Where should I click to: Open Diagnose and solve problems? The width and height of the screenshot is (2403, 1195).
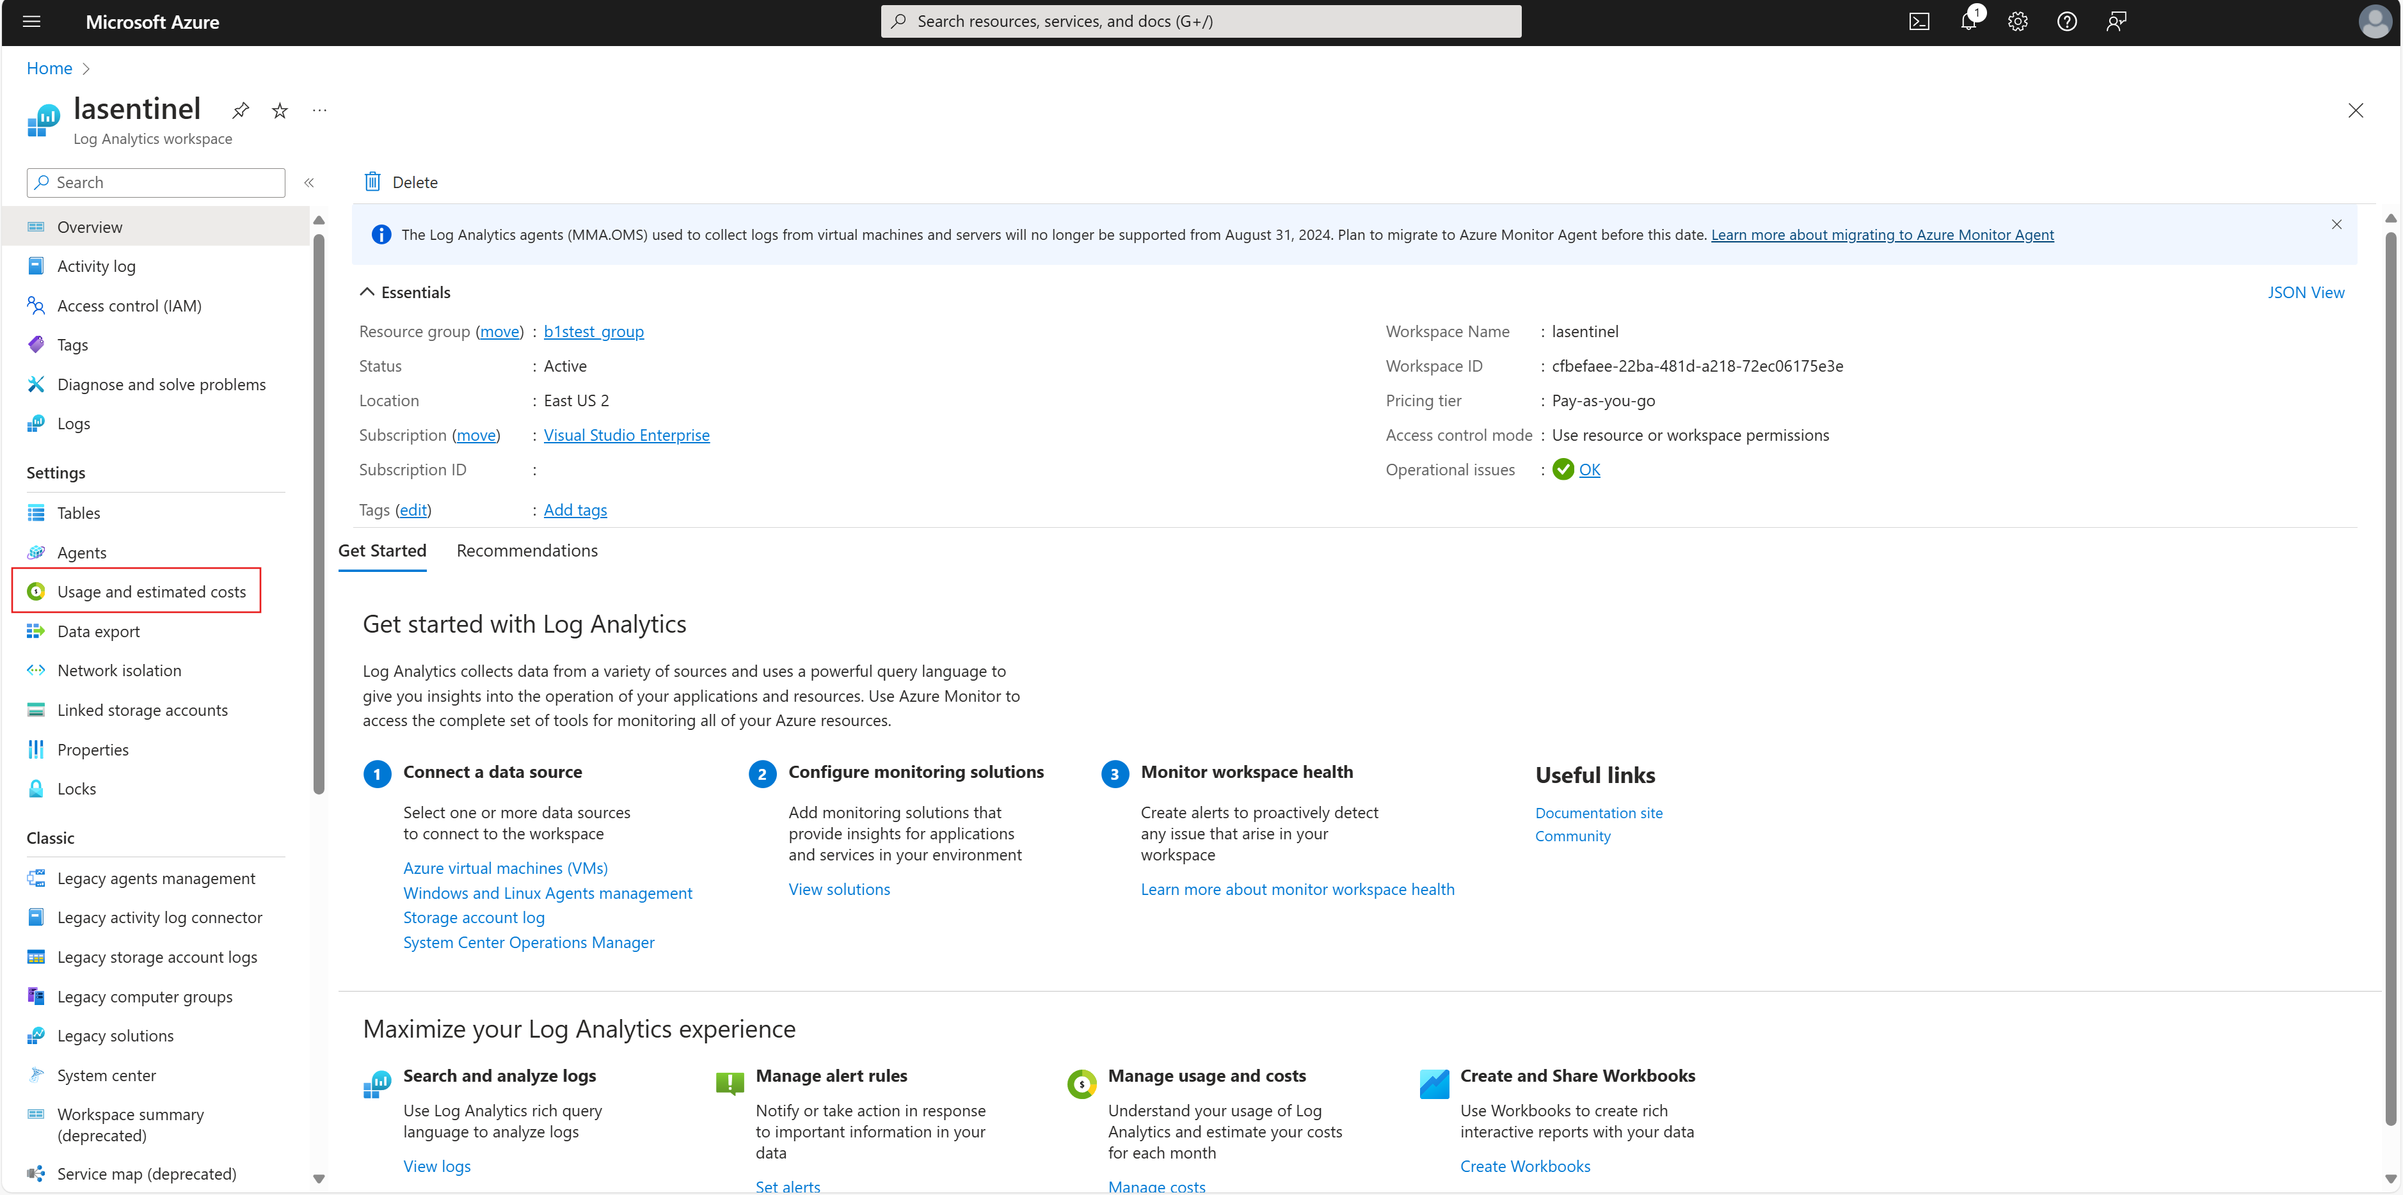click(x=161, y=384)
